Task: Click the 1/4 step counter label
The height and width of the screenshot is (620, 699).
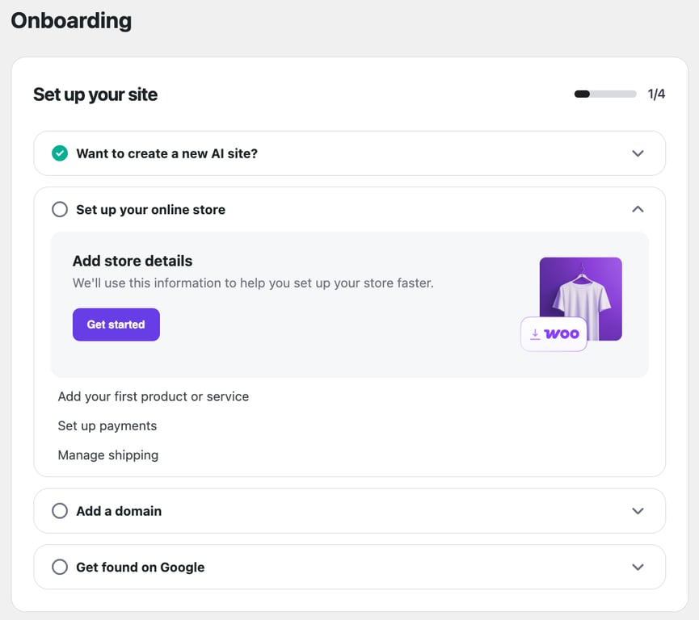Action: coord(655,94)
